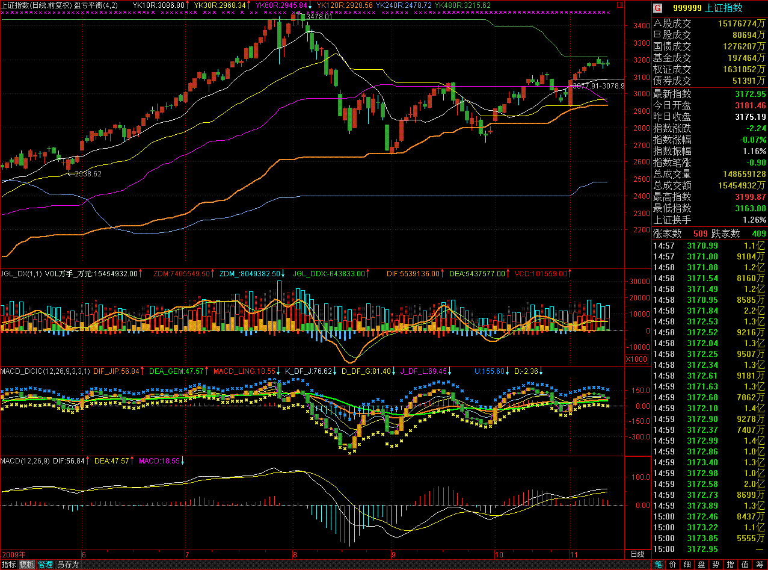Click the 最低指数 value 3163.08

click(x=751, y=209)
